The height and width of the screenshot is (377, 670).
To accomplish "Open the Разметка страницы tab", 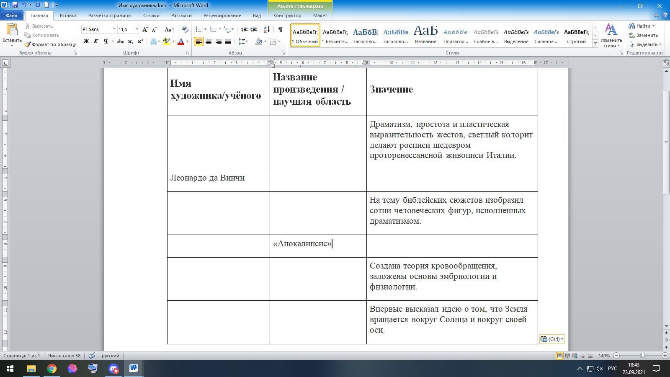I will [110, 15].
